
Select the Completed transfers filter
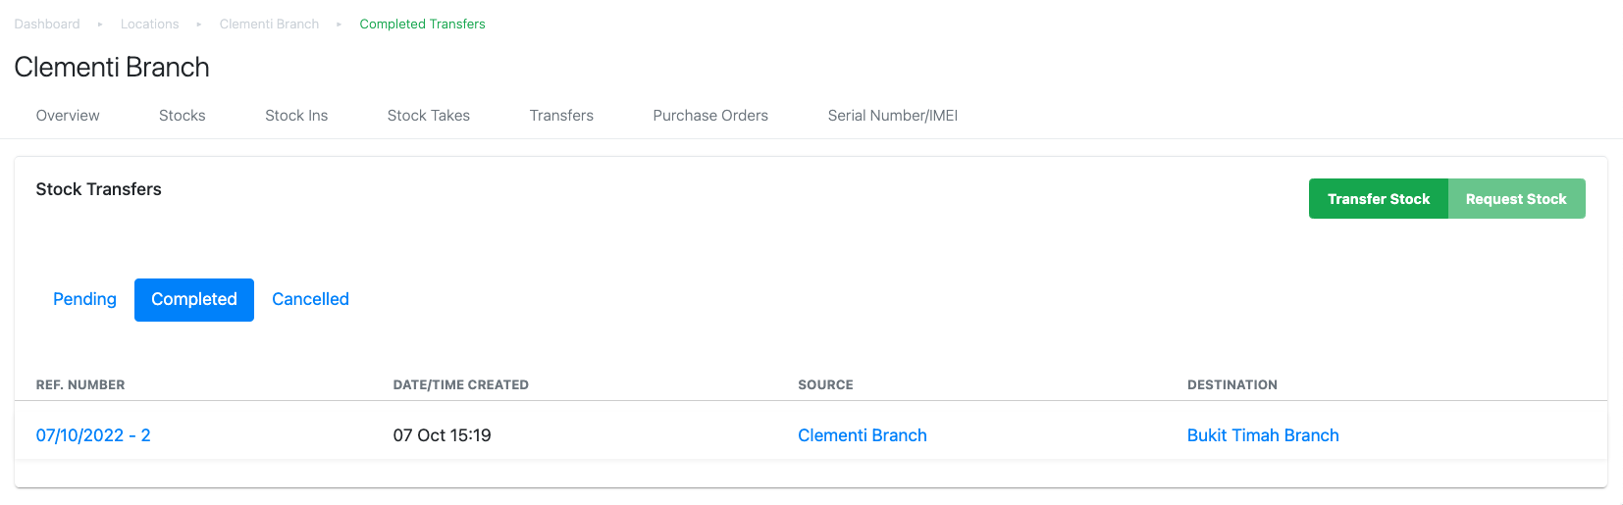[194, 299]
